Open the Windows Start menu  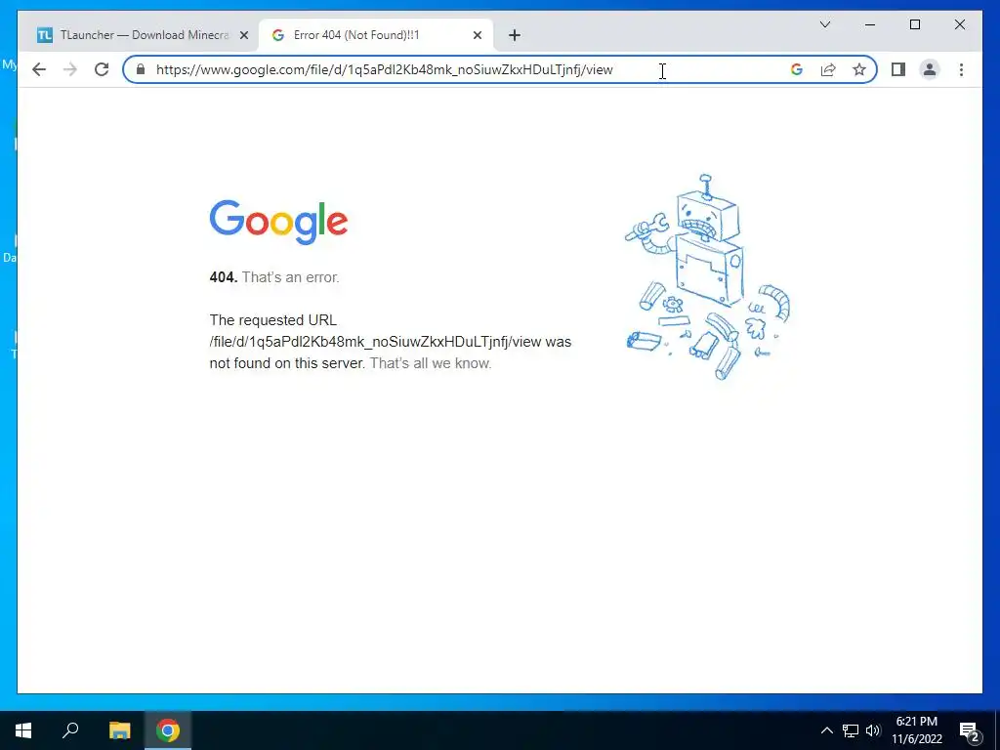[x=23, y=730]
